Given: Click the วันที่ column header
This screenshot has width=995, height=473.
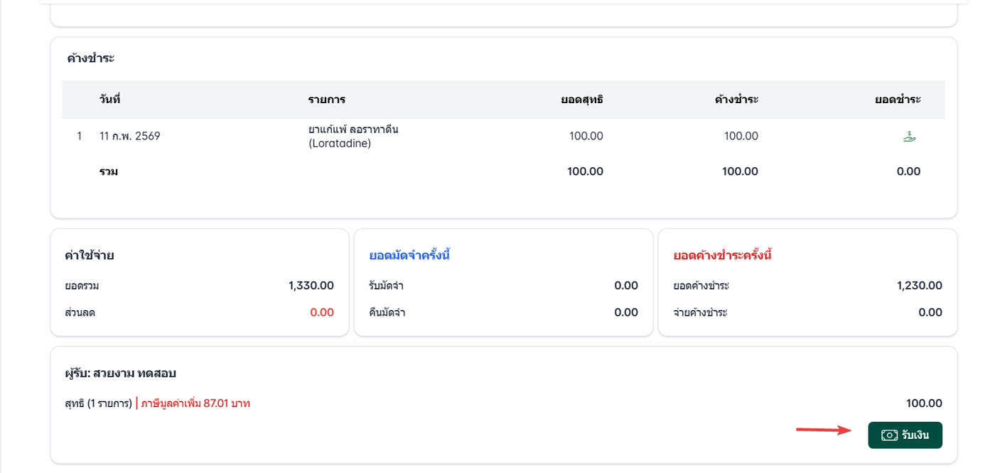Looking at the screenshot, I should click(x=109, y=99).
